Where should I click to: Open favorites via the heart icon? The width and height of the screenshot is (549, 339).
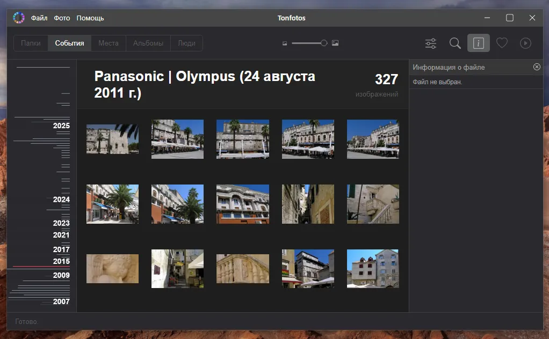click(502, 43)
